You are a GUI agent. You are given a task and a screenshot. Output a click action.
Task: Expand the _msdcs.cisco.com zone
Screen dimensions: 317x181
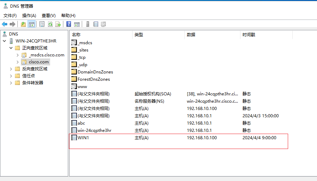pyautogui.click(x=18, y=55)
